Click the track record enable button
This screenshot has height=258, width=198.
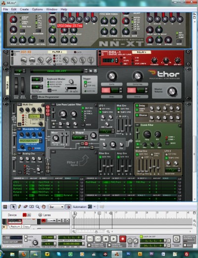pyautogui.click(x=44, y=221)
